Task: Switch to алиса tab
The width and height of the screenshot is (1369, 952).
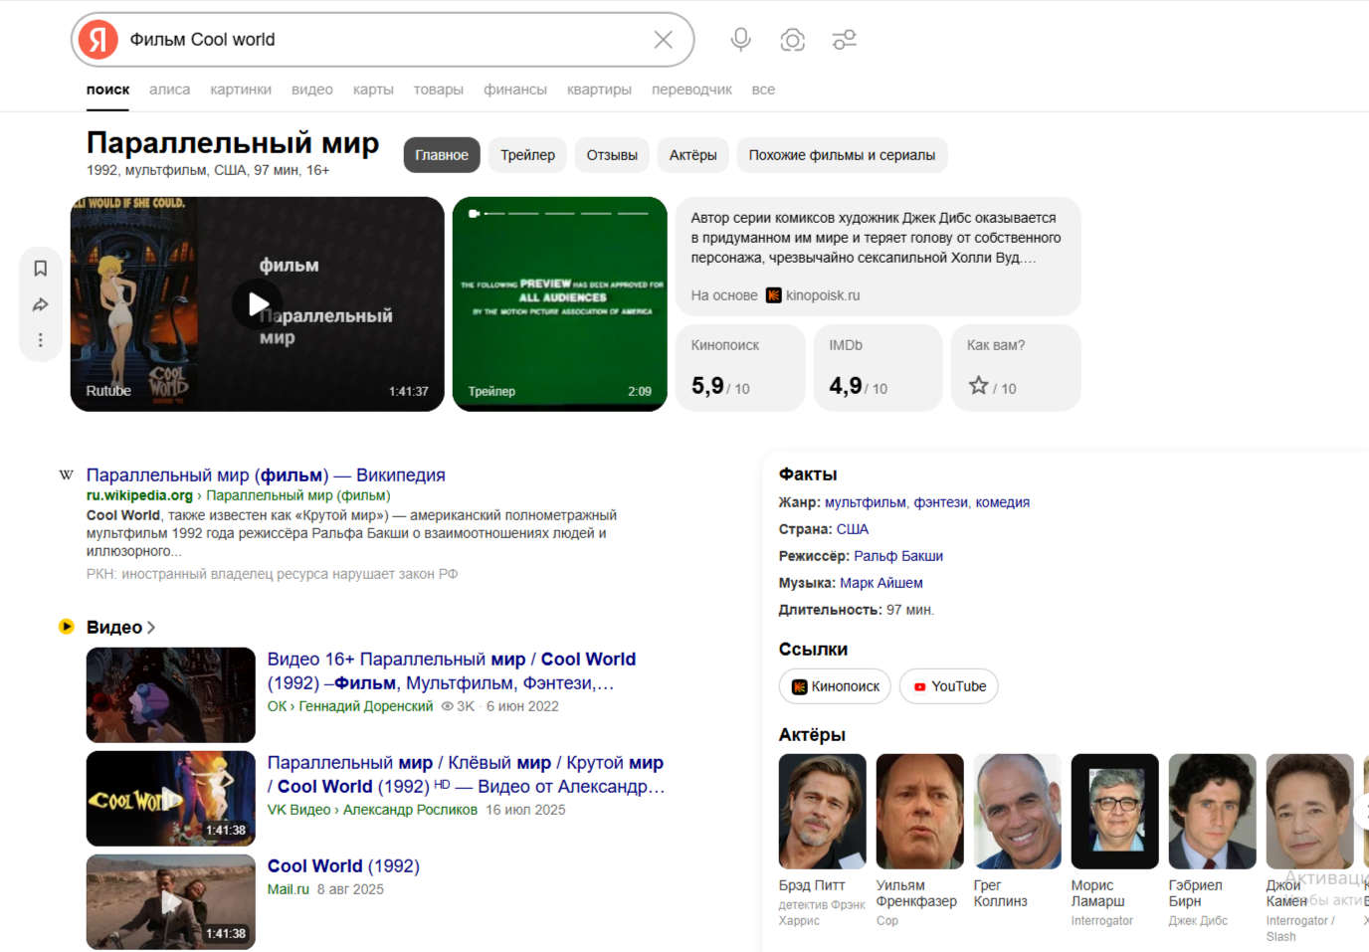Action: 170,90
